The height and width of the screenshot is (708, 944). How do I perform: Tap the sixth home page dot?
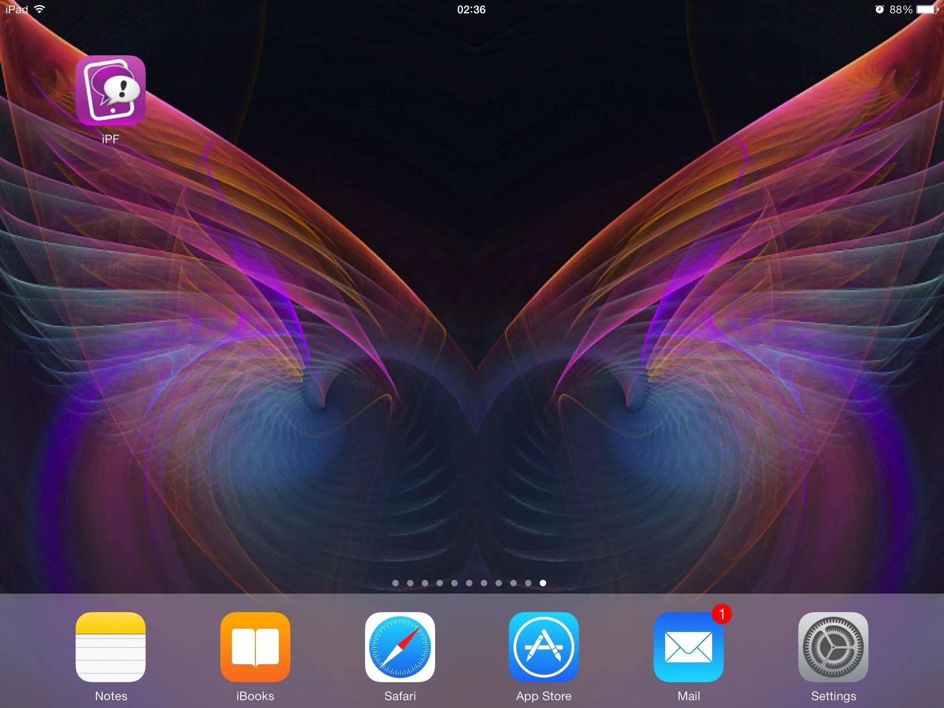pyautogui.click(x=469, y=583)
